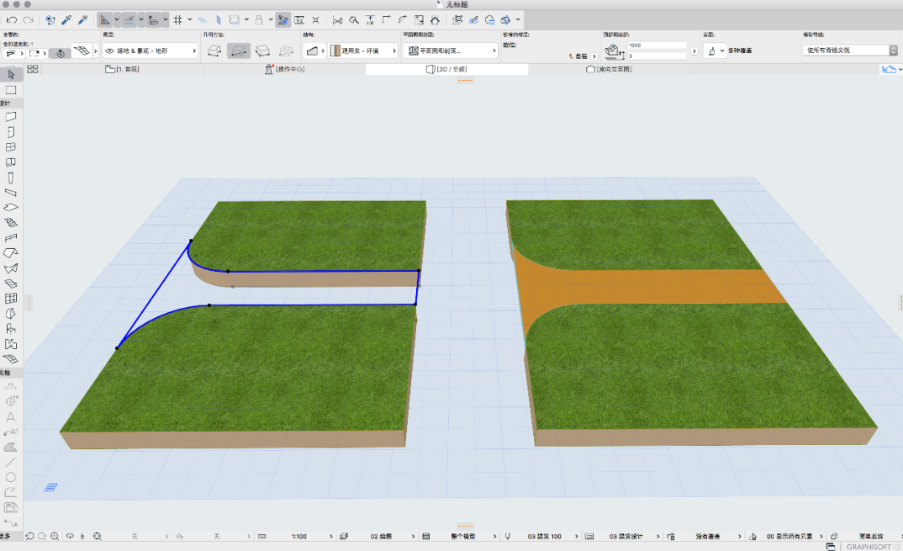Click the zoom in magnifier in status bar
The image size is (903, 551).
click(55, 536)
